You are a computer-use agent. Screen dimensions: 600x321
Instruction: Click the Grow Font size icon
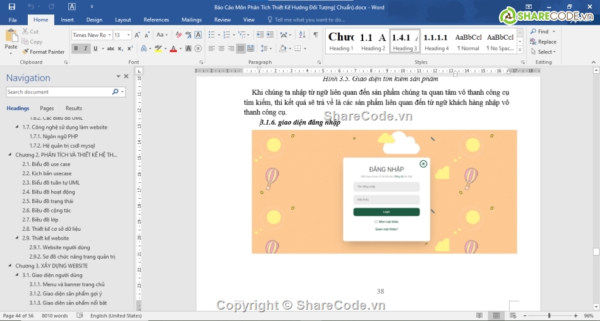point(138,35)
